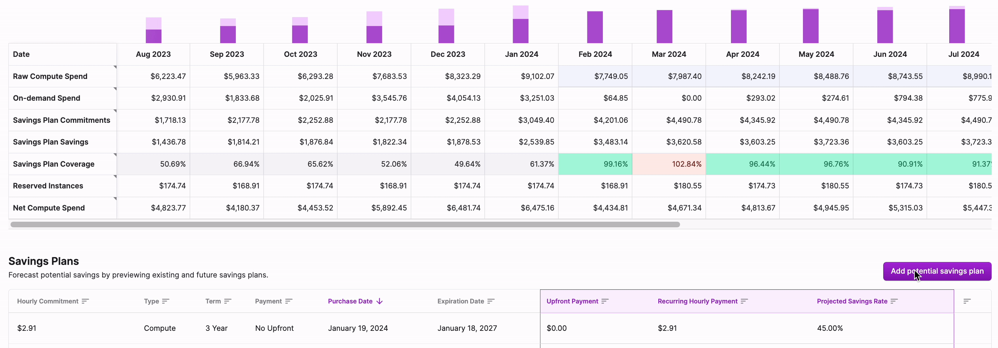Viewport: 998px width, 348px height.
Task: Sort by Purchase Date column header
Action: click(x=350, y=301)
